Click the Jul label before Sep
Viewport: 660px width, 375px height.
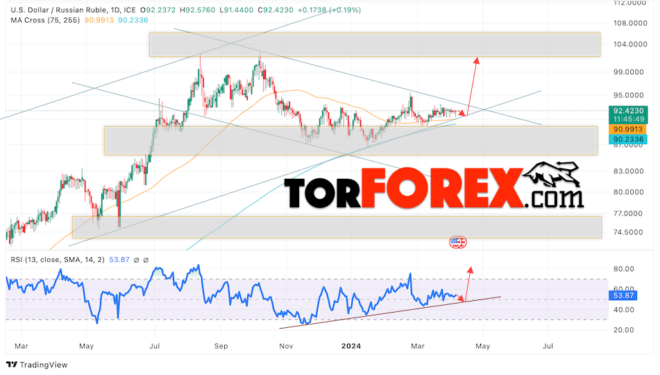pyautogui.click(x=155, y=346)
